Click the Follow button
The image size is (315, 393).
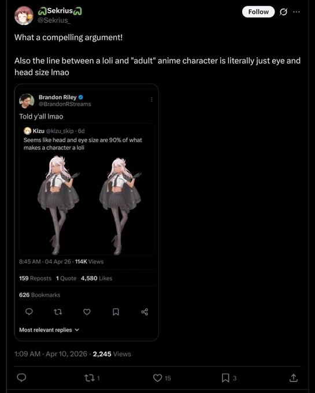tap(258, 12)
